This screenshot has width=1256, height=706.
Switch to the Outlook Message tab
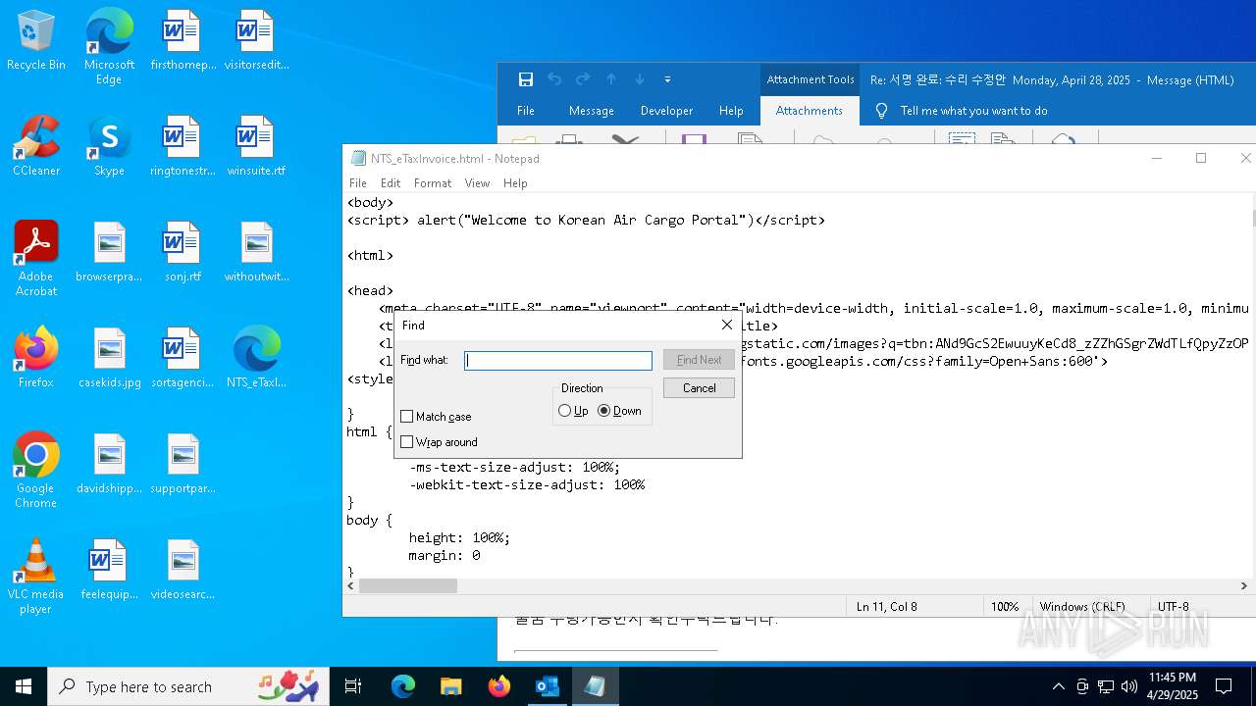coord(592,111)
